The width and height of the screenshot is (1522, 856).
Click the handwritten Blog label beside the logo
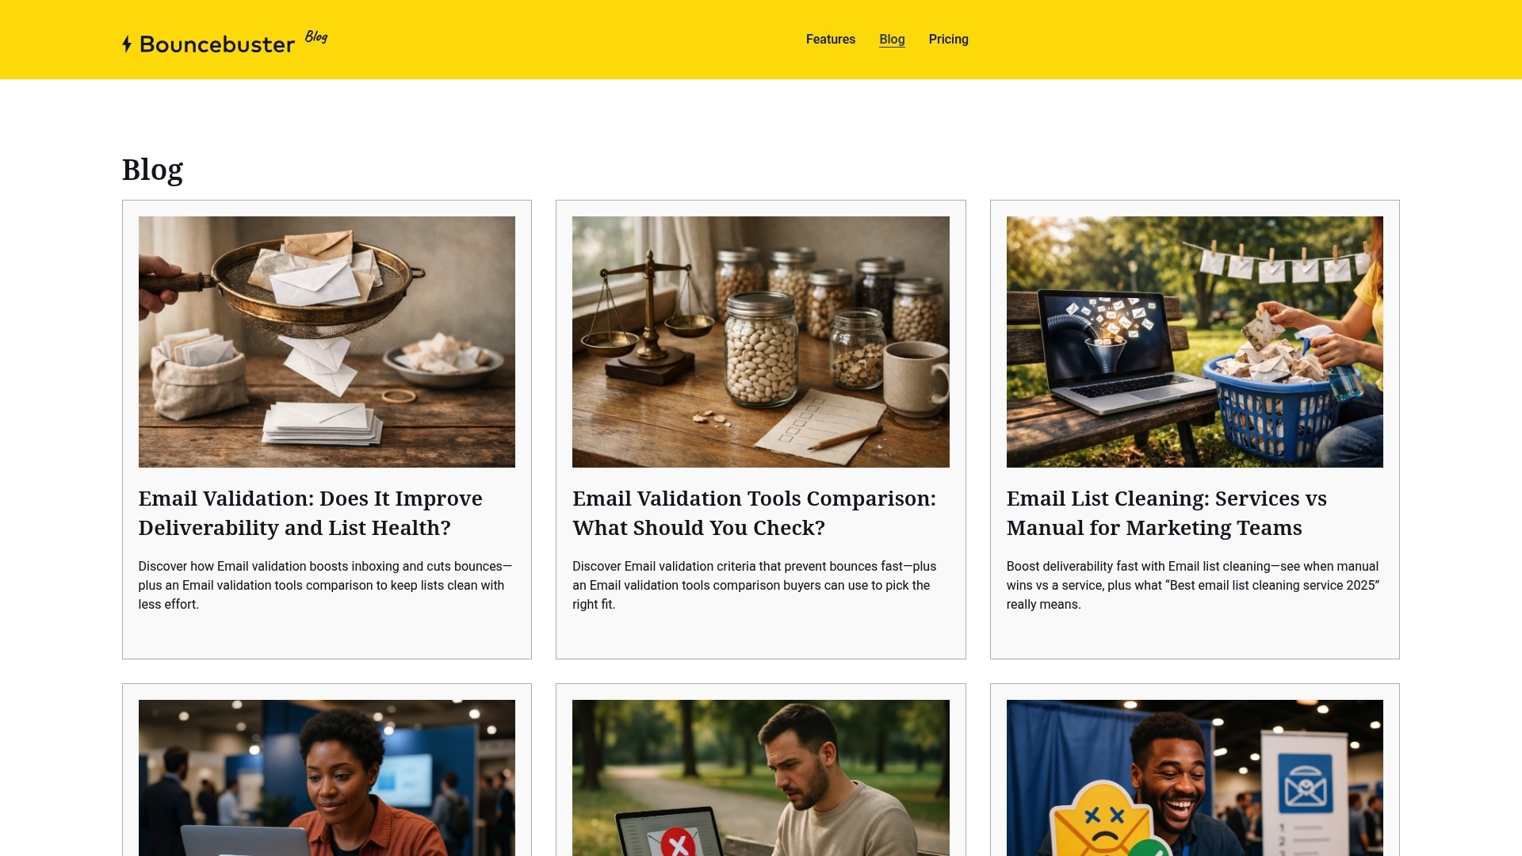[316, 37]
